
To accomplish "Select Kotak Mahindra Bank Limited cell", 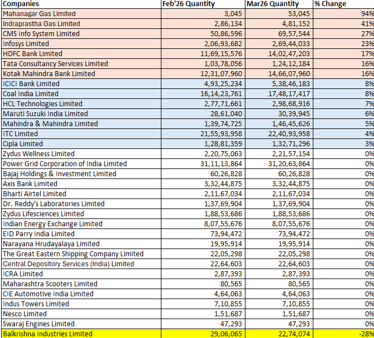I will pos(81,74).
